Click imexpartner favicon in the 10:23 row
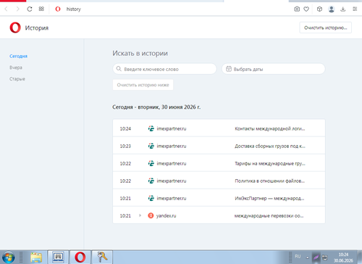 click(151, 146)
